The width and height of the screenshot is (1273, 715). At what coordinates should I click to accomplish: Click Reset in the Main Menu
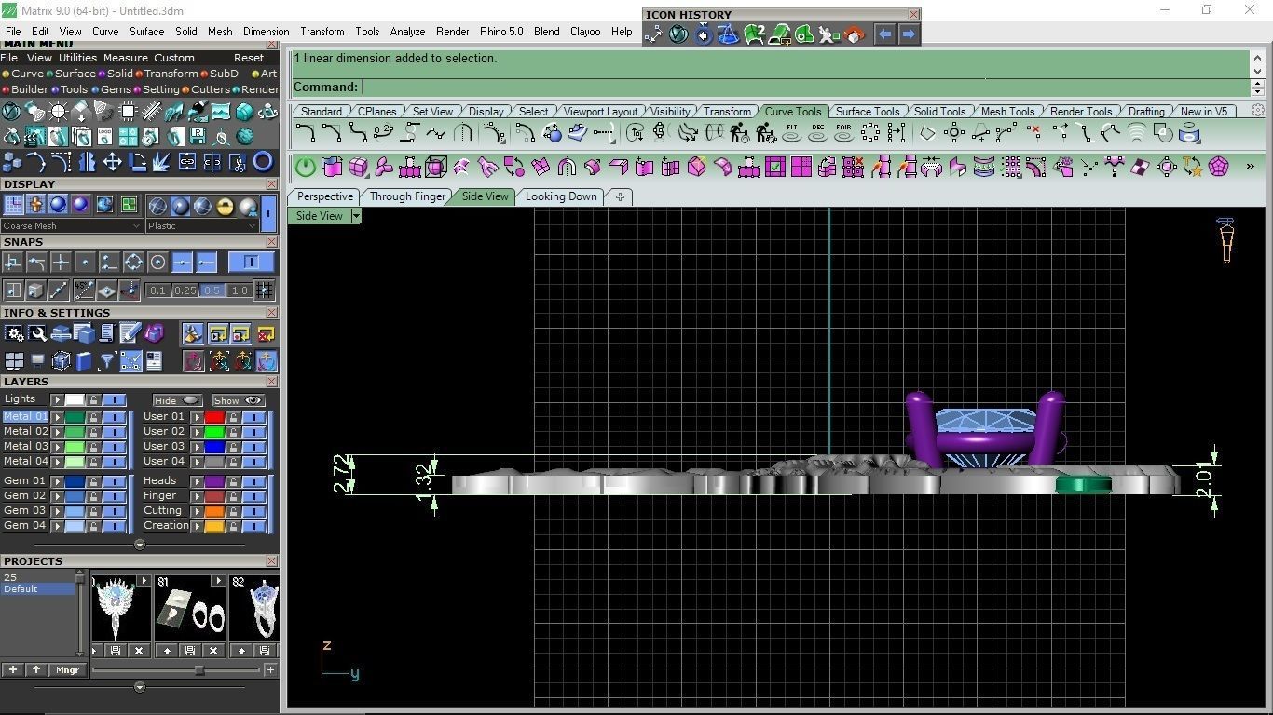(249, 58)
